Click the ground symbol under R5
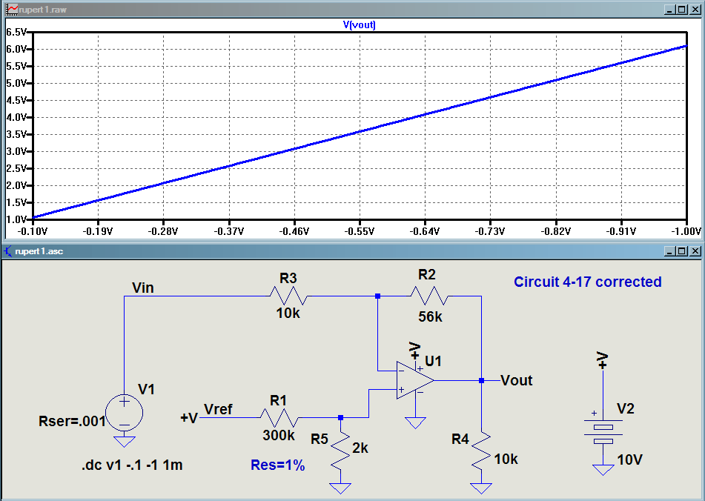 (x=340, y=488)
